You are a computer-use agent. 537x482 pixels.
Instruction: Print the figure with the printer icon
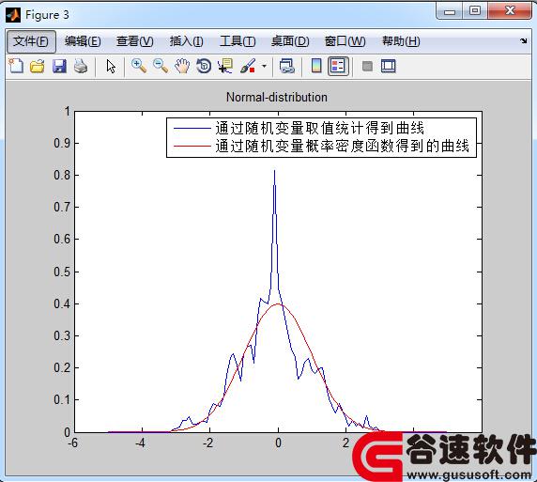(81, 66)
